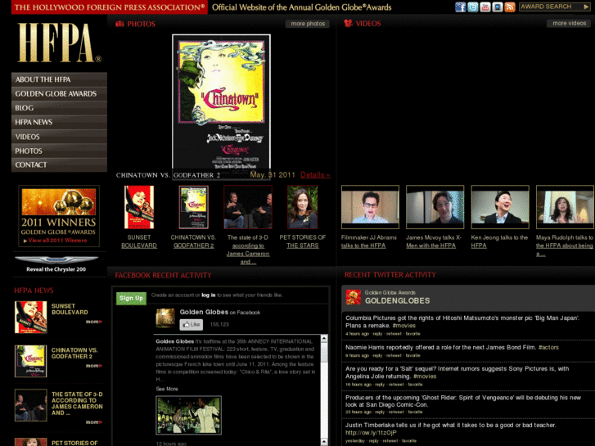
Task: Open Contact menu item
Action: pyautogui.click(x=59, y=164)
